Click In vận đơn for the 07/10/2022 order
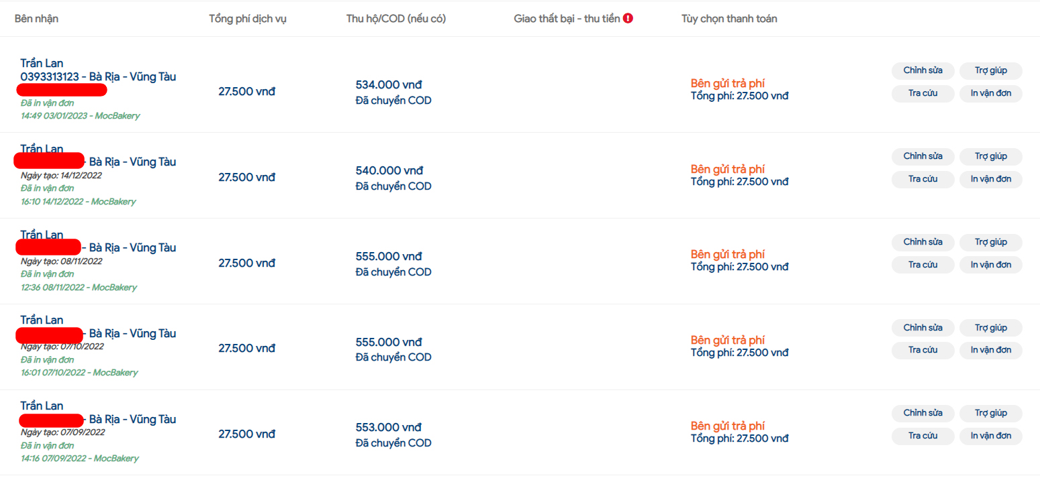1040x478 pixels. (x=991, y=351)
